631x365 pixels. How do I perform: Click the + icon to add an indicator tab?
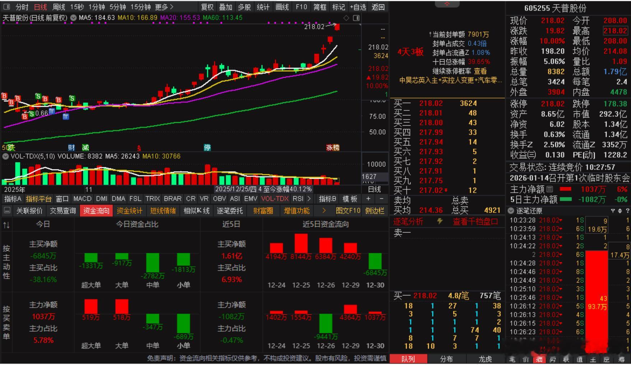[x=368, y=199]
